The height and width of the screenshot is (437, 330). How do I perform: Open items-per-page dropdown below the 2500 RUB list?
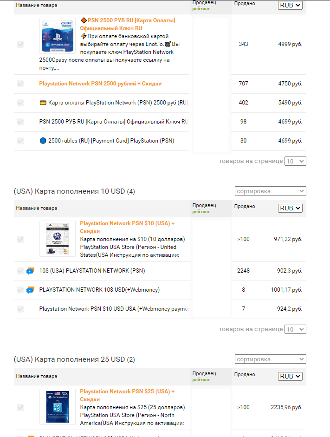pyautogui.click(x=295, y=161)
